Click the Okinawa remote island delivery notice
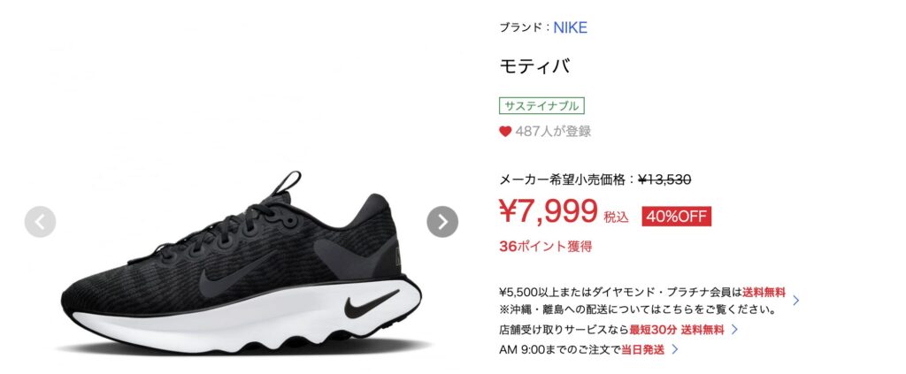The height and width of the screenshot is (374, 906). (x=637, y=310)
